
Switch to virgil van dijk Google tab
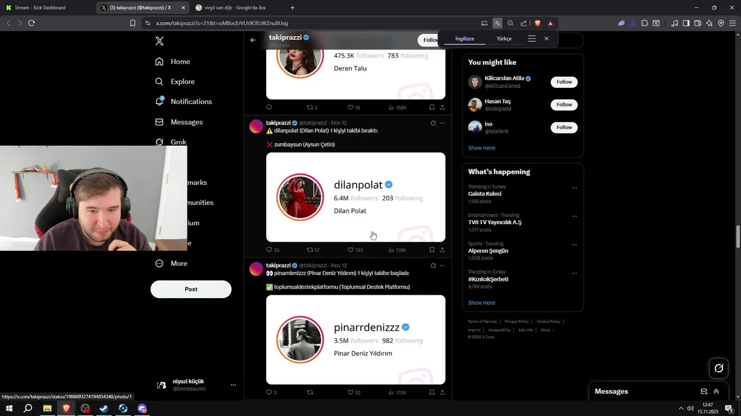(234, 8)
